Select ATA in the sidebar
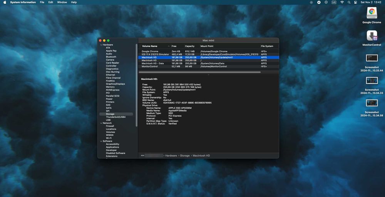This screenshot has height=197, width=385. [x=108, y=48]
